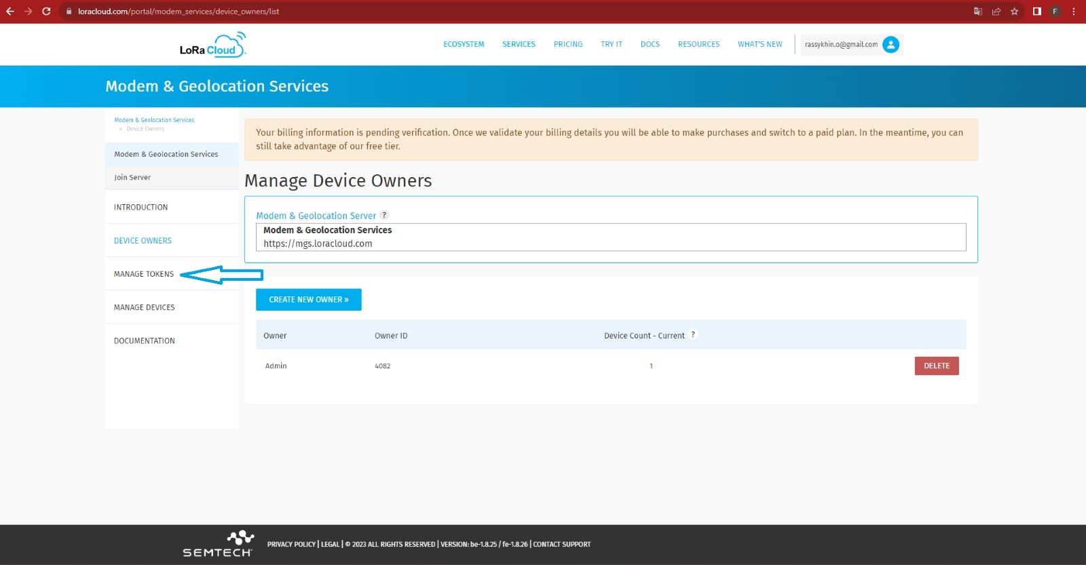This screenshot has height=565, width=1086.
Task: Click the blue user account avatar icon
Action: tap(891, 45)
